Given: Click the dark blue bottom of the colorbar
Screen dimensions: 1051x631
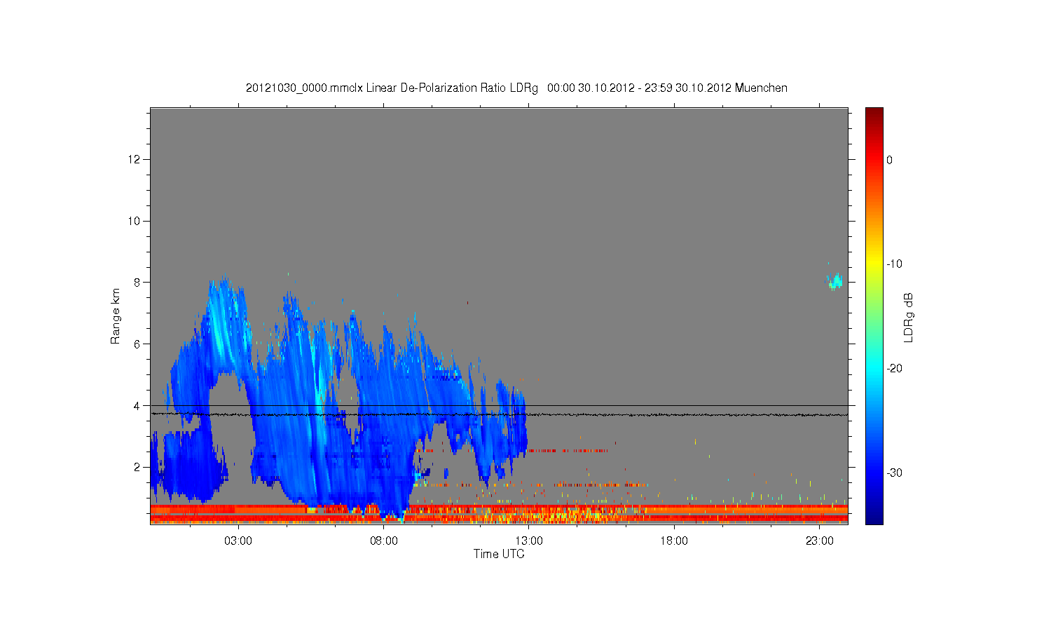Looking at the screenshot, I should pos(874,517).
